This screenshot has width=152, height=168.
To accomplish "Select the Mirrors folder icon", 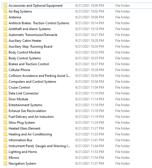I will (x=5, y=158).
